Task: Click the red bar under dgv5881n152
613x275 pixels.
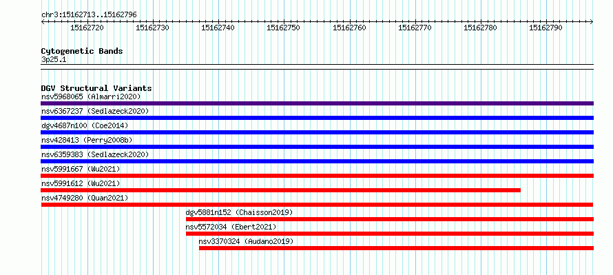Action: tap(390, 219)
